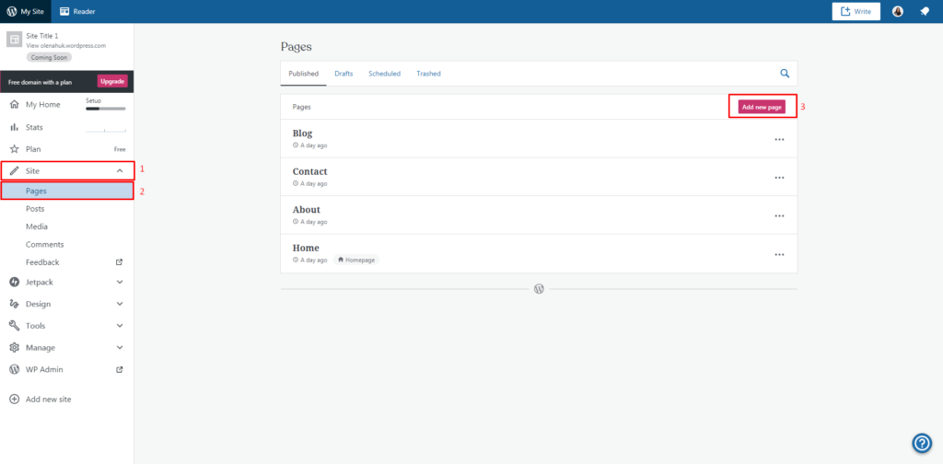Click the Coming Soon badge
Viewport: 943px width, 464px height.
[49, 58]
